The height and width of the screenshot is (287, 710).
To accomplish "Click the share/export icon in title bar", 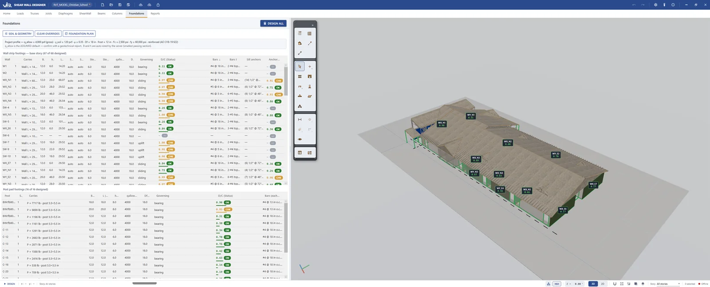I will 158,5.
